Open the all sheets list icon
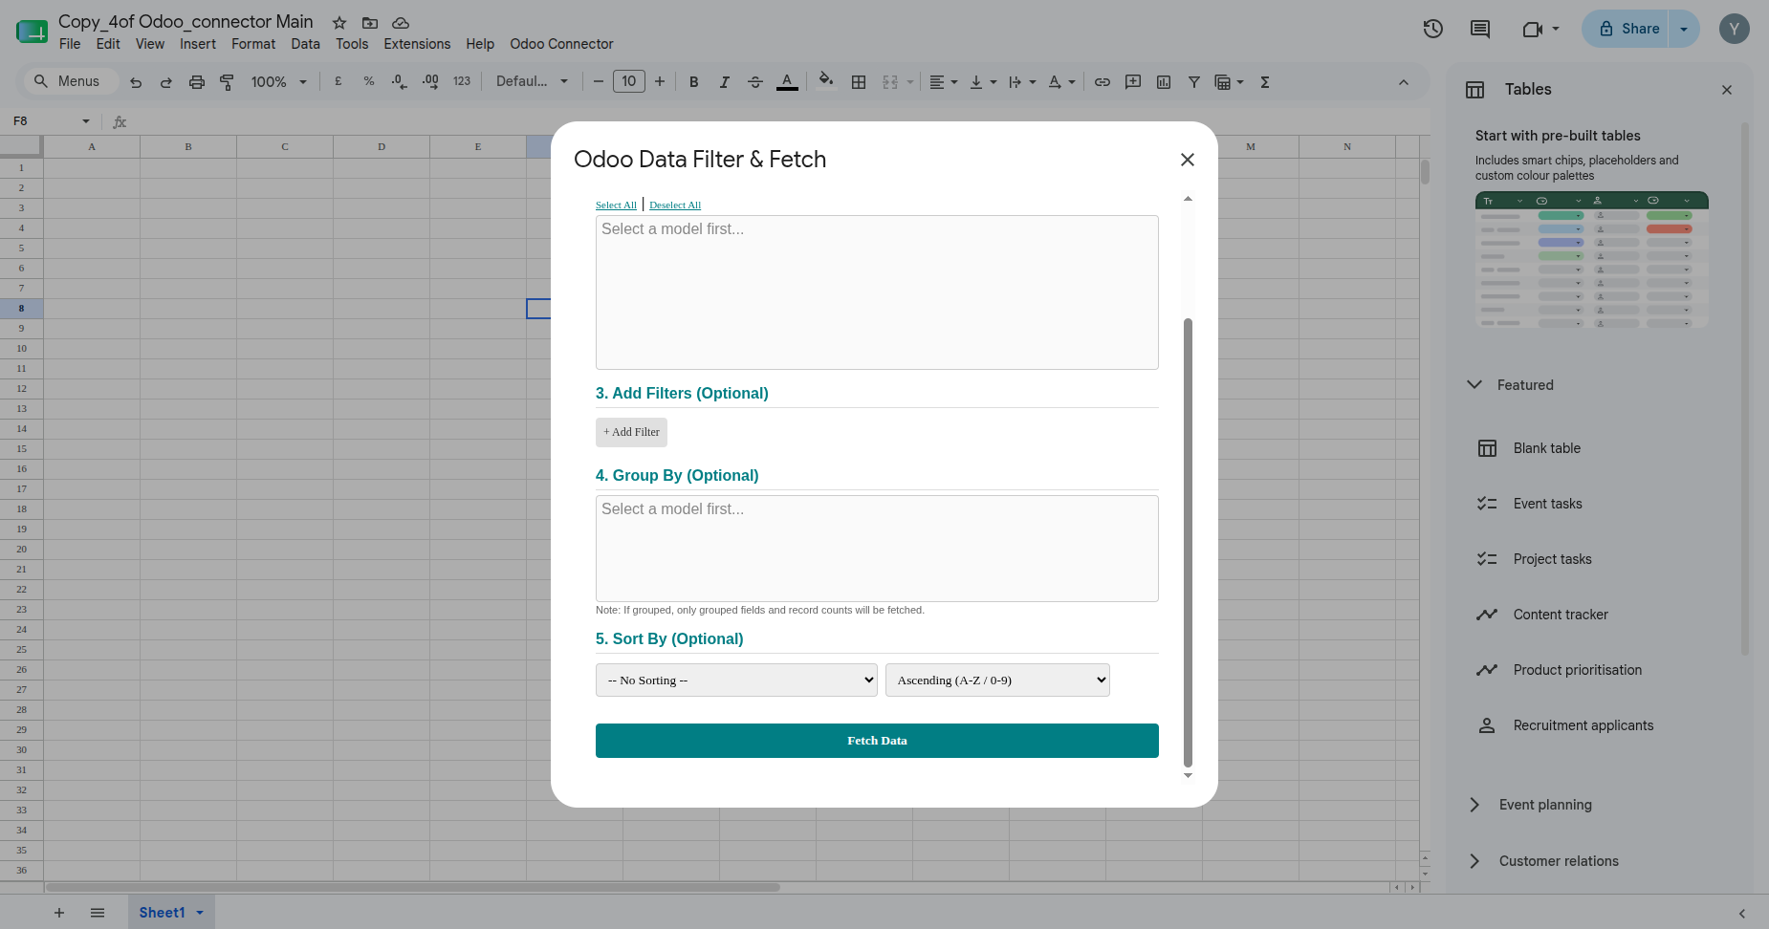1769x929 pixels. [98, 913]
